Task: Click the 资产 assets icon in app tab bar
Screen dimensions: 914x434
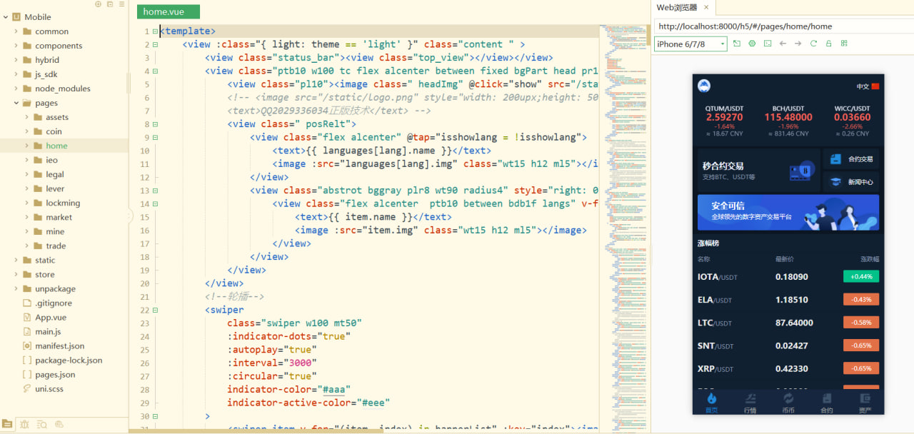Action: point(865,403)
